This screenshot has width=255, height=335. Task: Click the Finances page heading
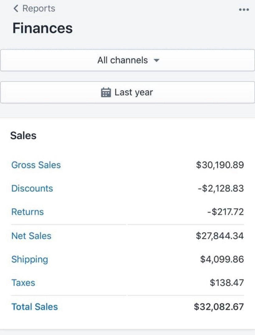[x=42, y=28]
